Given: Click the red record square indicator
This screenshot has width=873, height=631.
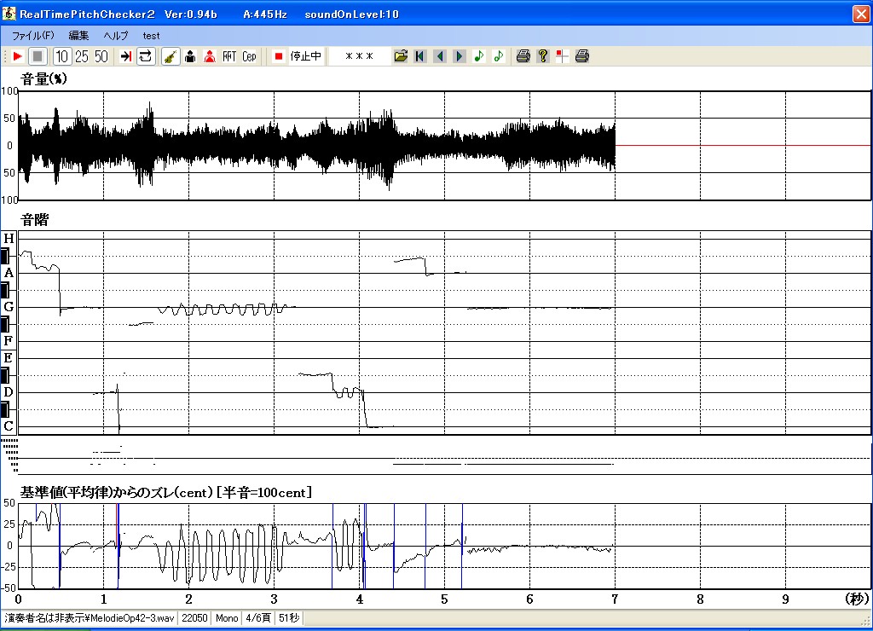Looking at the screenshot, I should pos(279,56).
